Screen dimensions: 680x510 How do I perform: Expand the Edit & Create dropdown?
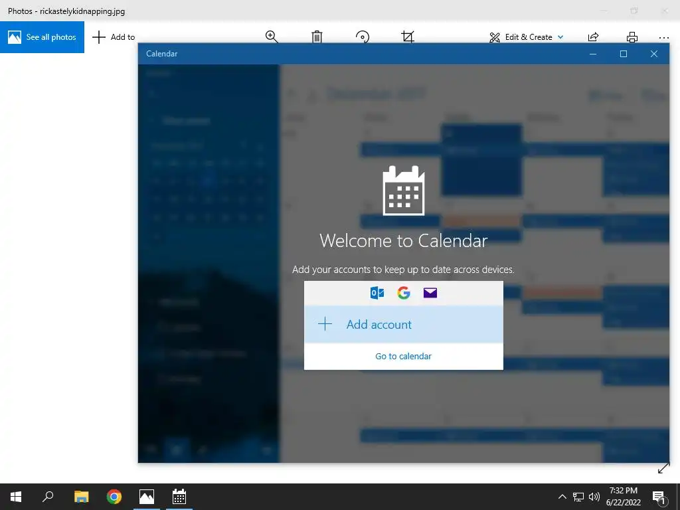(x=527, y=37)
